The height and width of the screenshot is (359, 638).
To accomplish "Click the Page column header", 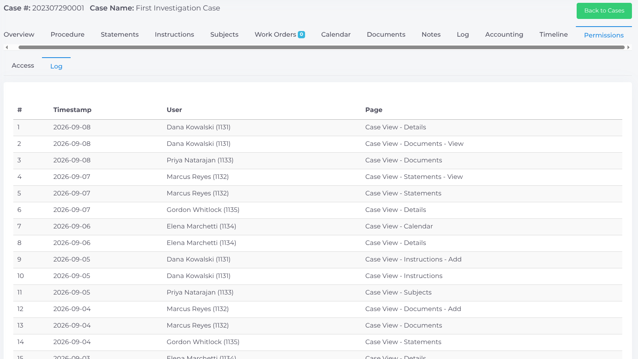I will click(x=374, y=110).
